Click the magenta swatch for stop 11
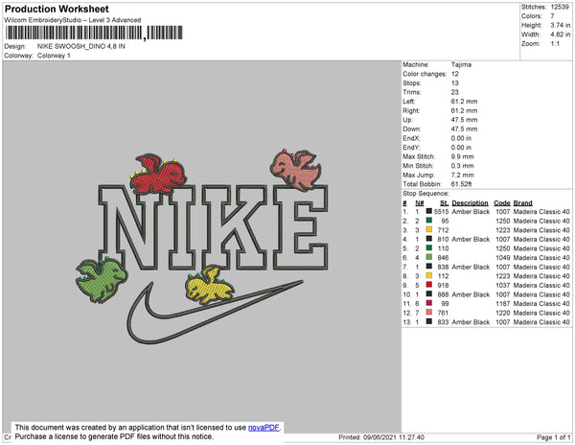Screen dimensions: 575x445 [429, 303]
